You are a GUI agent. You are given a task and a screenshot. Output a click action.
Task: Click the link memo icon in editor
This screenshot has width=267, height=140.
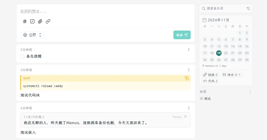(x=48, y=21)
